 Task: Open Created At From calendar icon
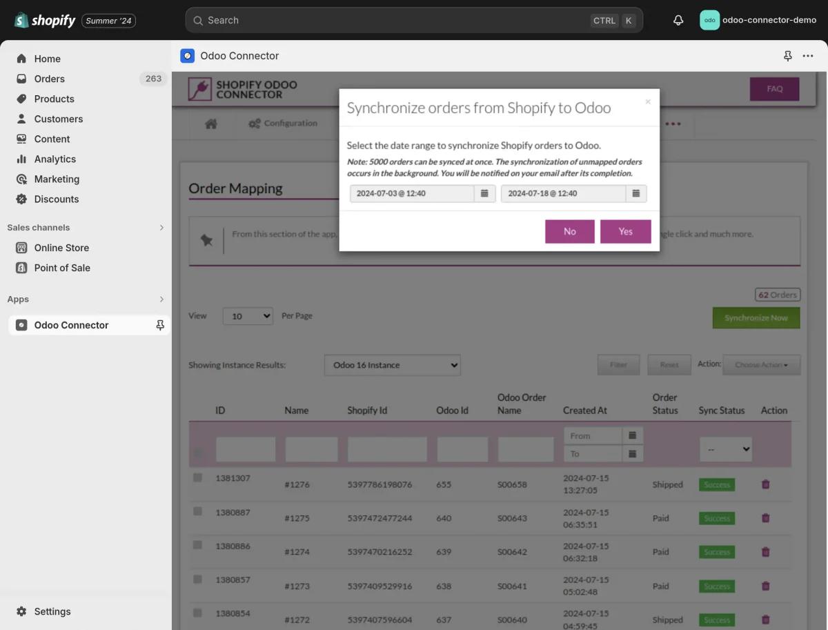tap(633, 435)
